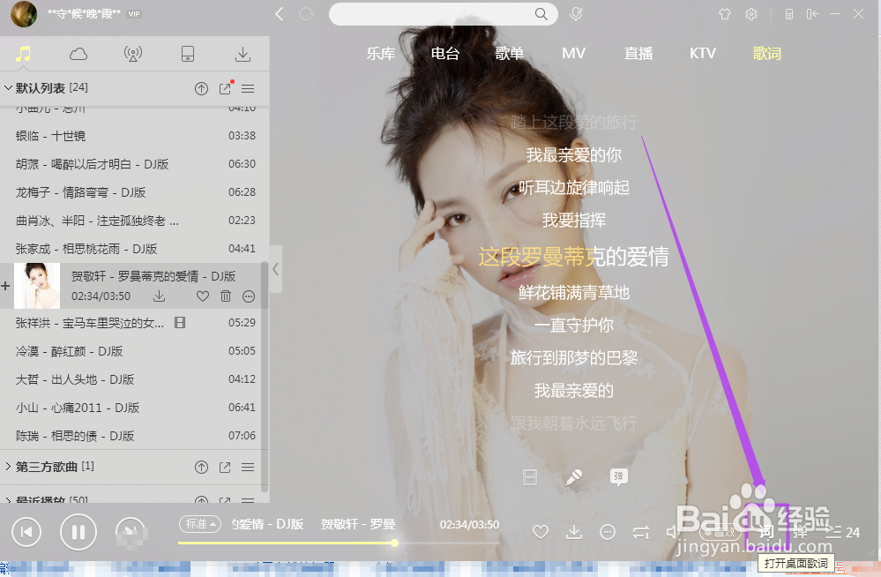Open the mobile device tab icon
881x577 pixels.
[x=188, y=54]
